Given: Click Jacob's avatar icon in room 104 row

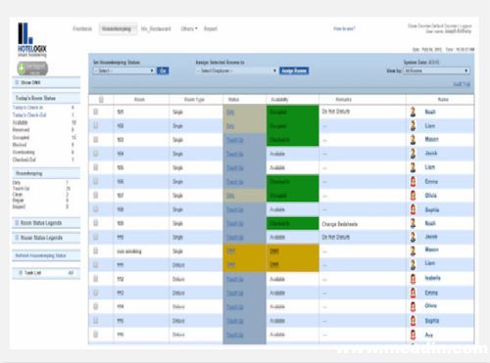Looking at the screenshot, I should [x=413, y=154].
